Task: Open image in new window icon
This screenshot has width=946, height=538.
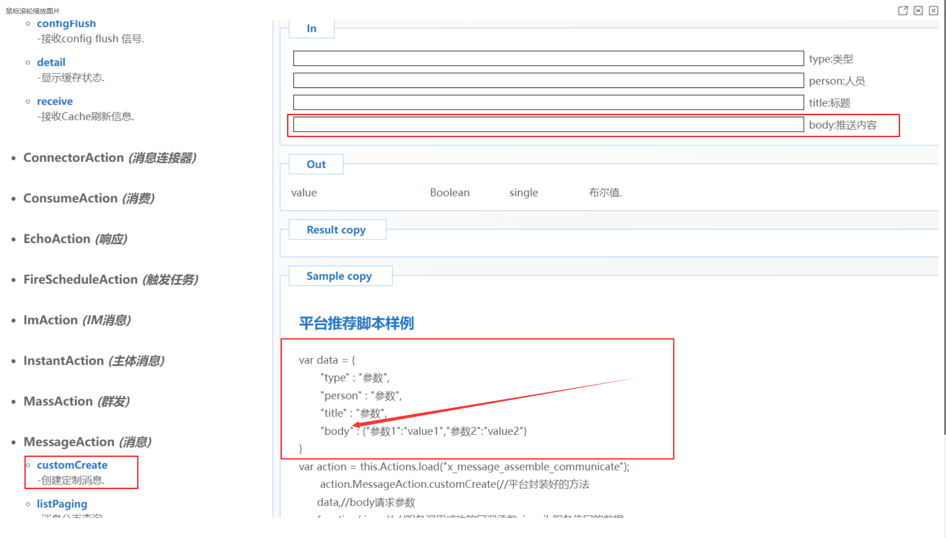Action: 903,10
